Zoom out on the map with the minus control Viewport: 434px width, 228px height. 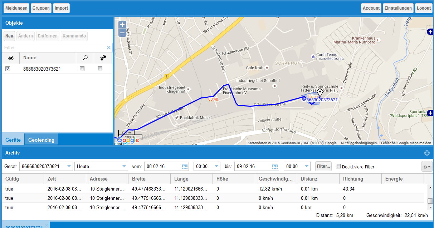tap(122, 33)
